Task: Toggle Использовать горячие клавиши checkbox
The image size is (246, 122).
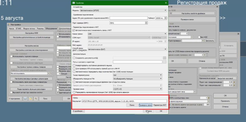Action: click(11, 56)
